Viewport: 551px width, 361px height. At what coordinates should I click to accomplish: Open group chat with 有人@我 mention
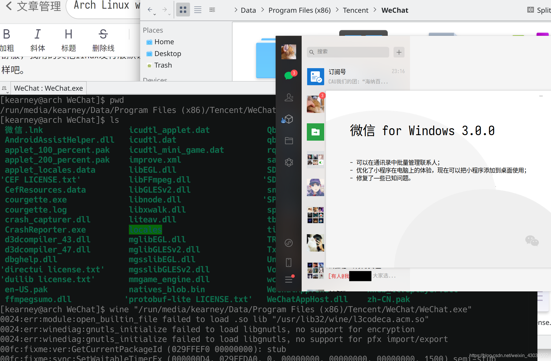click(356, 271)
